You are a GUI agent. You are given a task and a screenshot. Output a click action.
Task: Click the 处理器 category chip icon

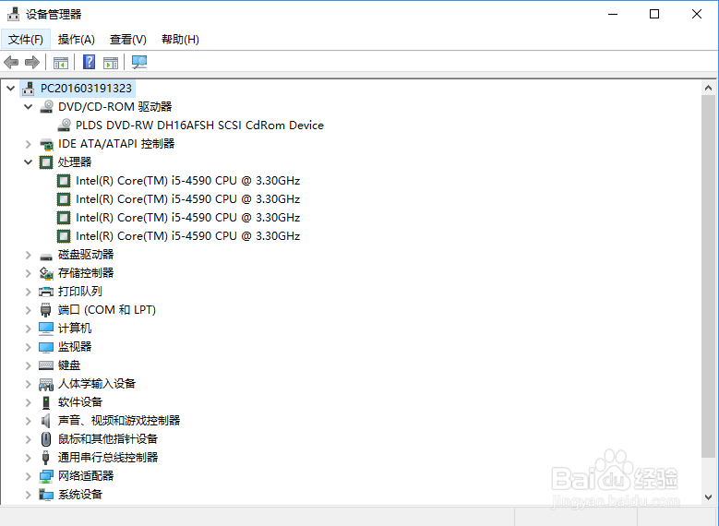tap(46, 162)
